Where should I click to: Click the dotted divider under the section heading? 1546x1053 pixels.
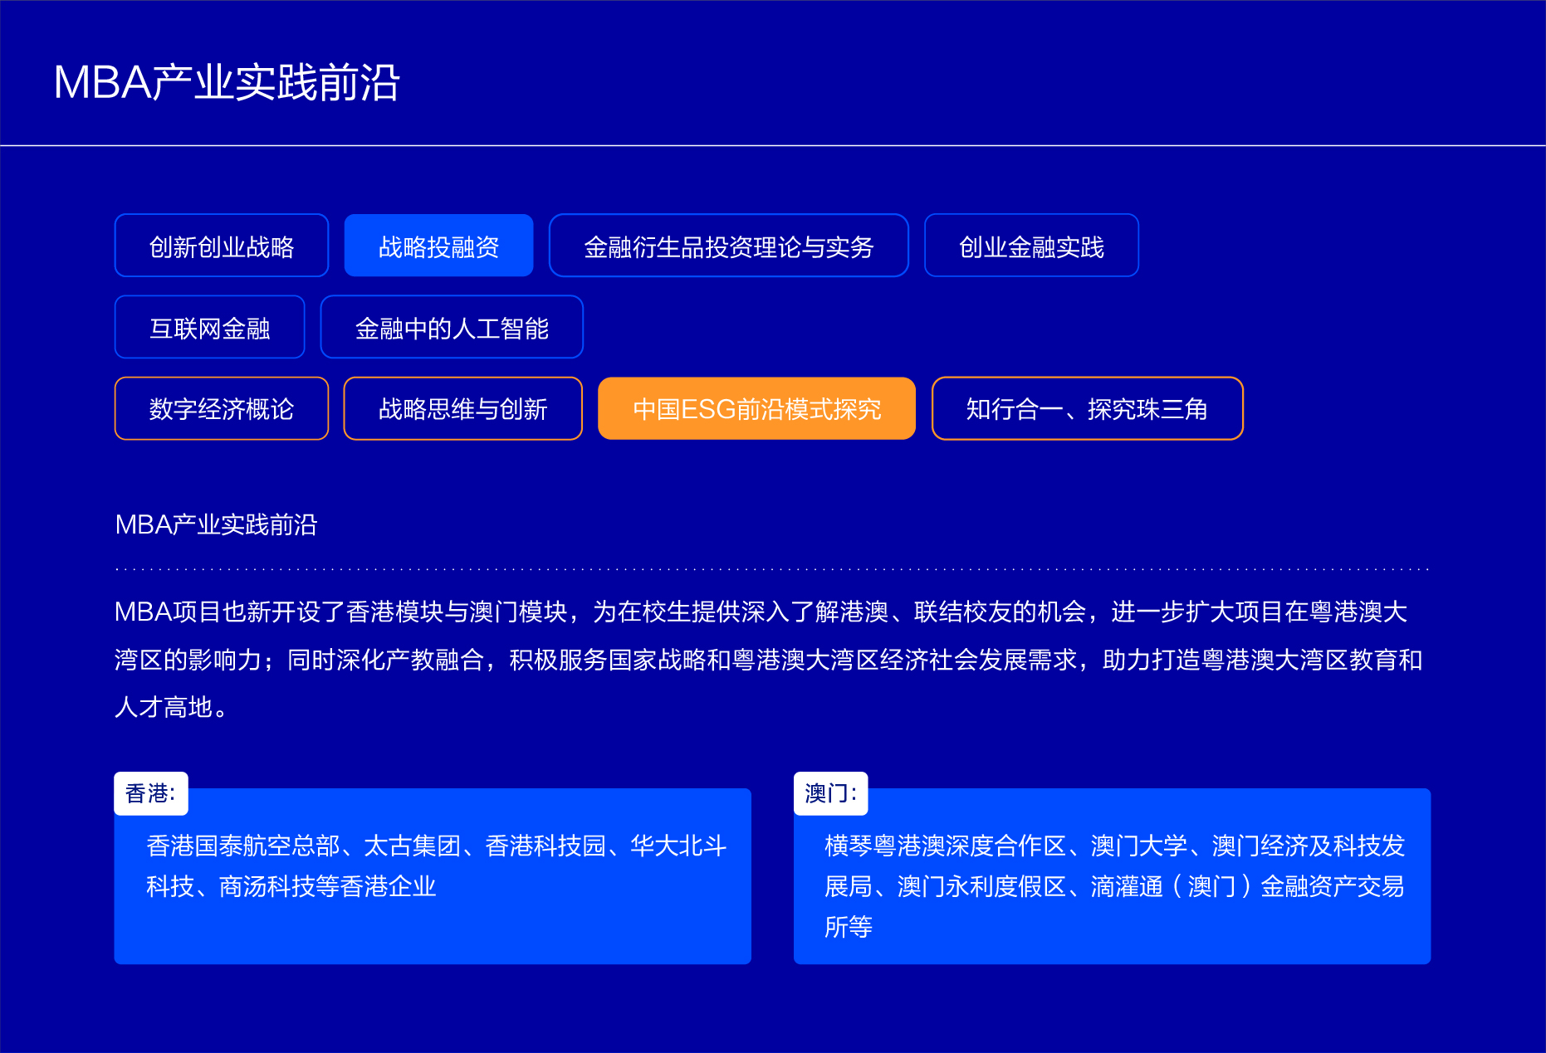[772, 569]
